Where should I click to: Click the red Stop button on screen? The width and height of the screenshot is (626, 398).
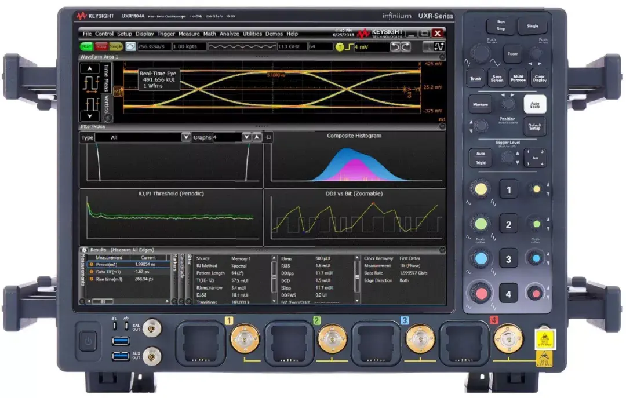coord(101,47)
